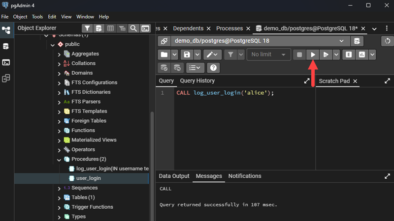The width and height of the screenshot is (394, 221).
Task: Click the Open File folder icon
Action: [164, 55]
